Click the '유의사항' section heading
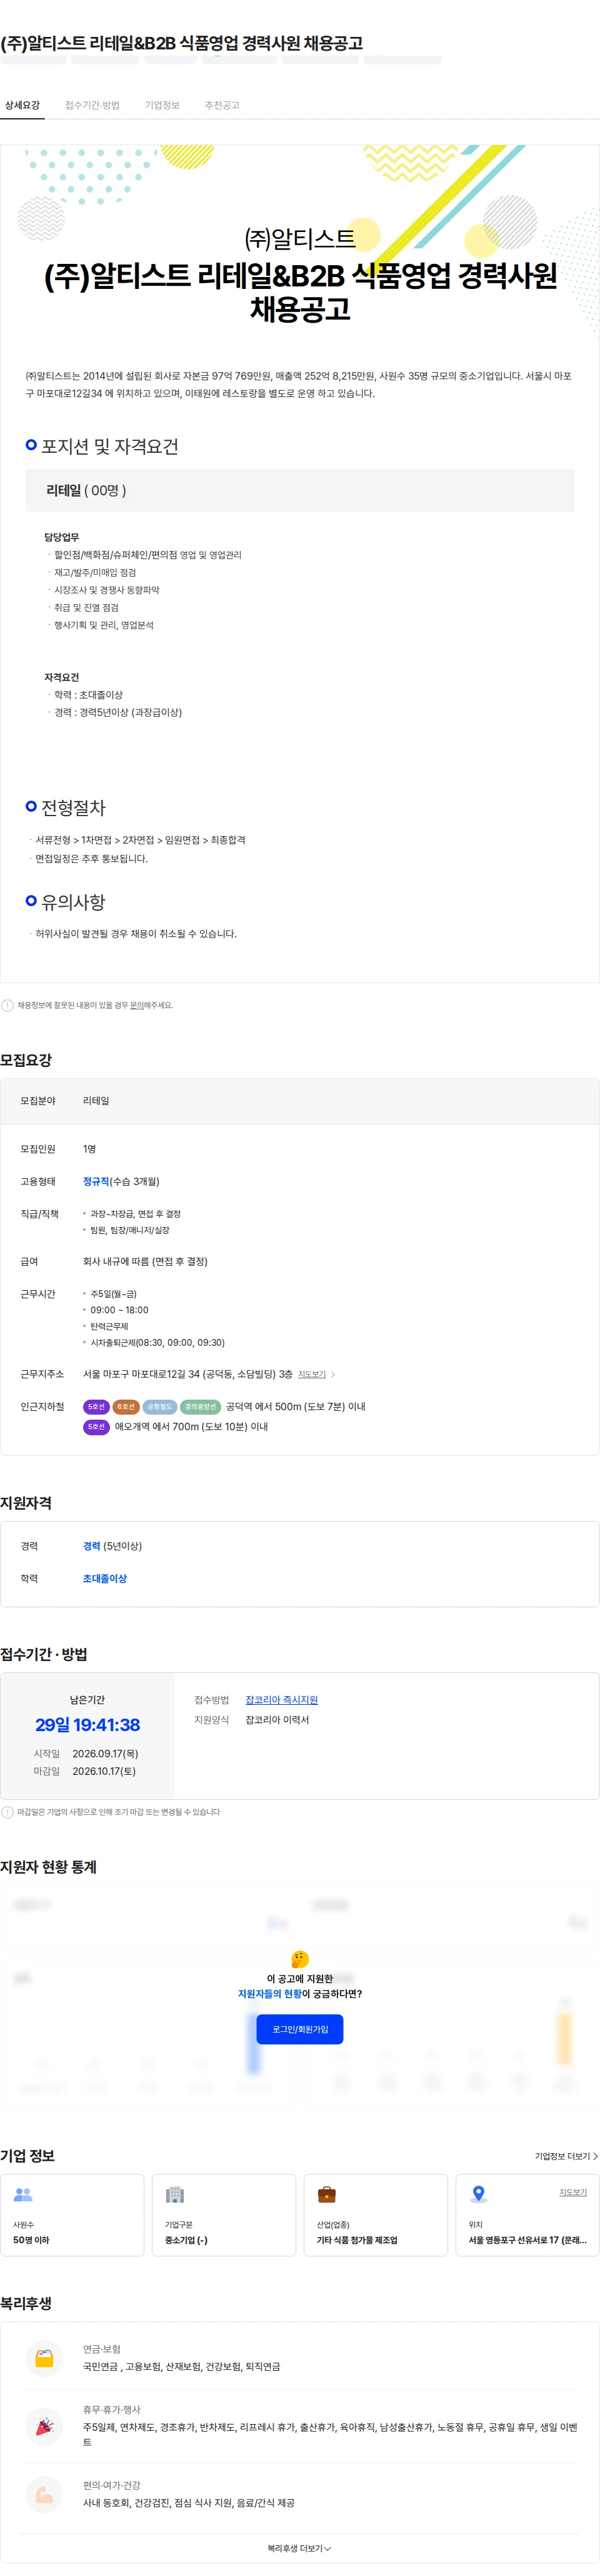Image resolution: width=600 pixels, height=2576 pixels. pos(73,902)
